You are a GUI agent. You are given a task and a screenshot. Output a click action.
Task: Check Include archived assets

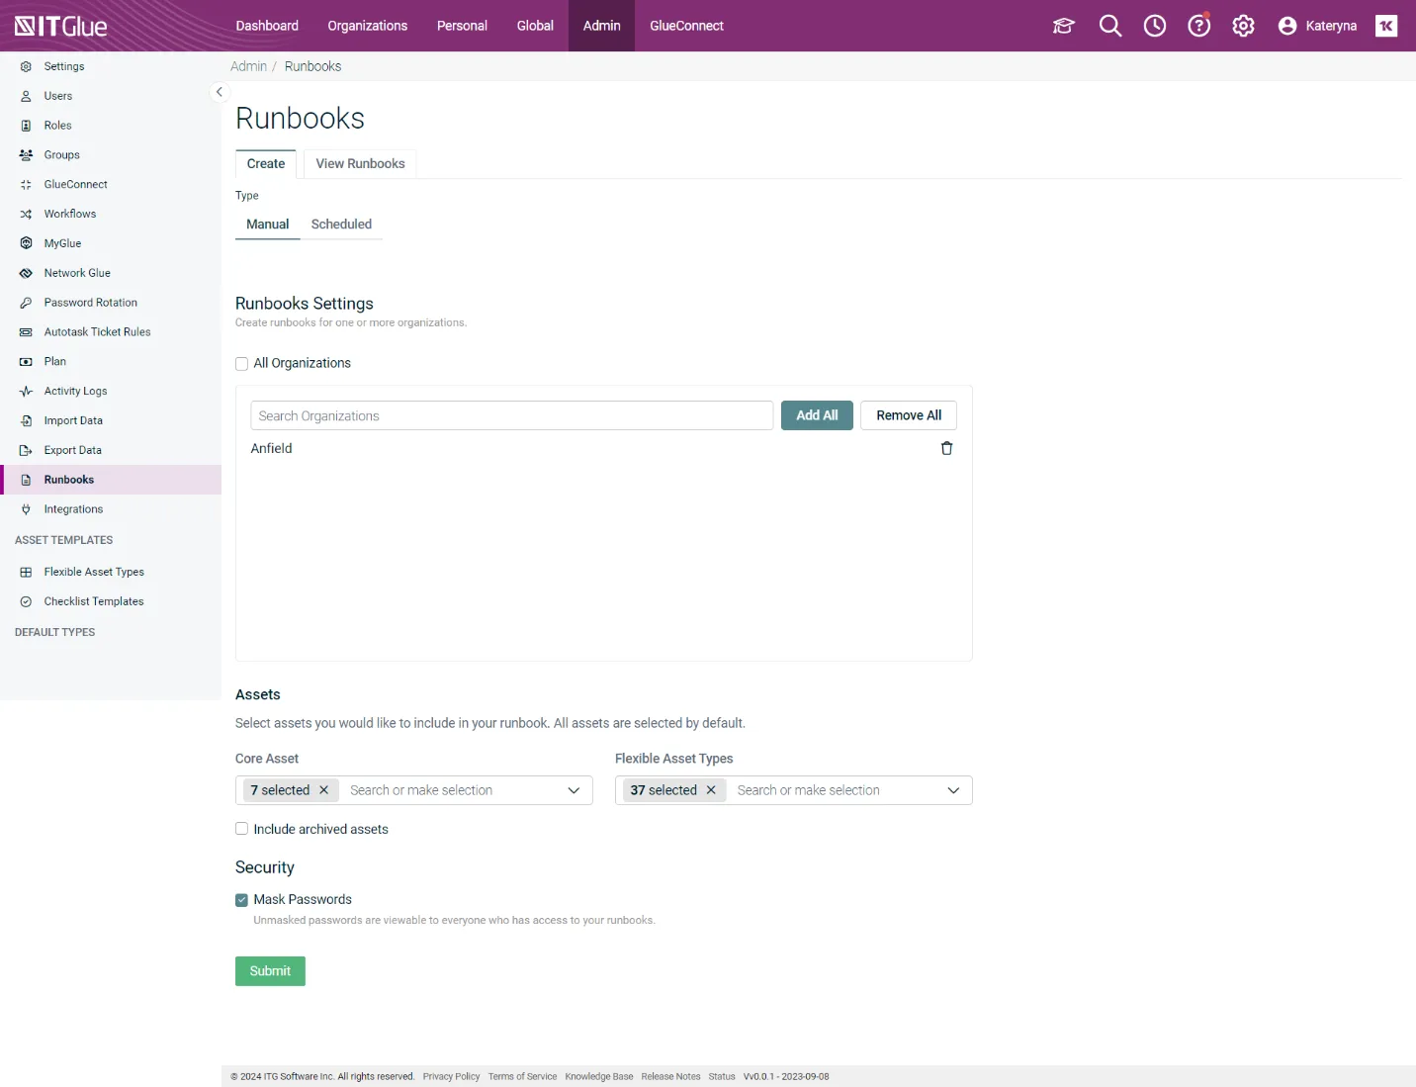click(x=242, y=829)
